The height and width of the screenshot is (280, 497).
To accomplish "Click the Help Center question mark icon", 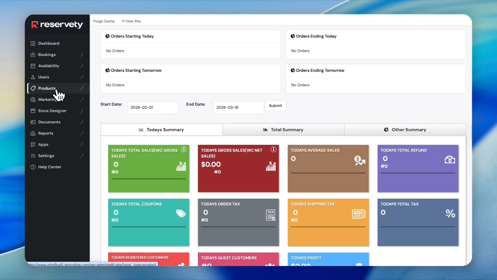I will click(x=33, y=167).
